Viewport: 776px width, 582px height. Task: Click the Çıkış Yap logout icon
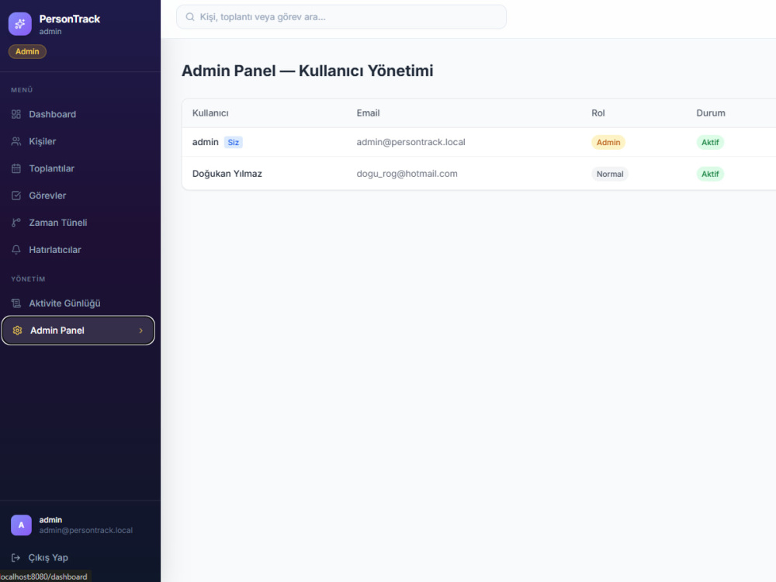pyautogui.click(x=16, y=558)
